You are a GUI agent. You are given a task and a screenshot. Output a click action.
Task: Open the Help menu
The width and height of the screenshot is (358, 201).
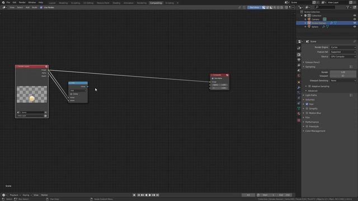coord(41,2)
